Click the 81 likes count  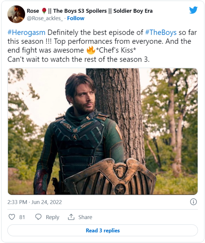(x=22, y=217)
